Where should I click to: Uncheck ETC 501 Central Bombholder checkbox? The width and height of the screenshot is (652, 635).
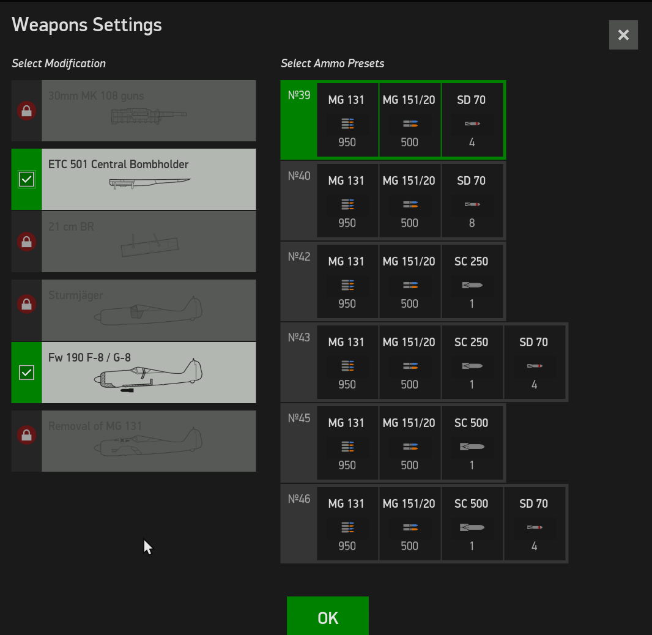click(27, 179)
